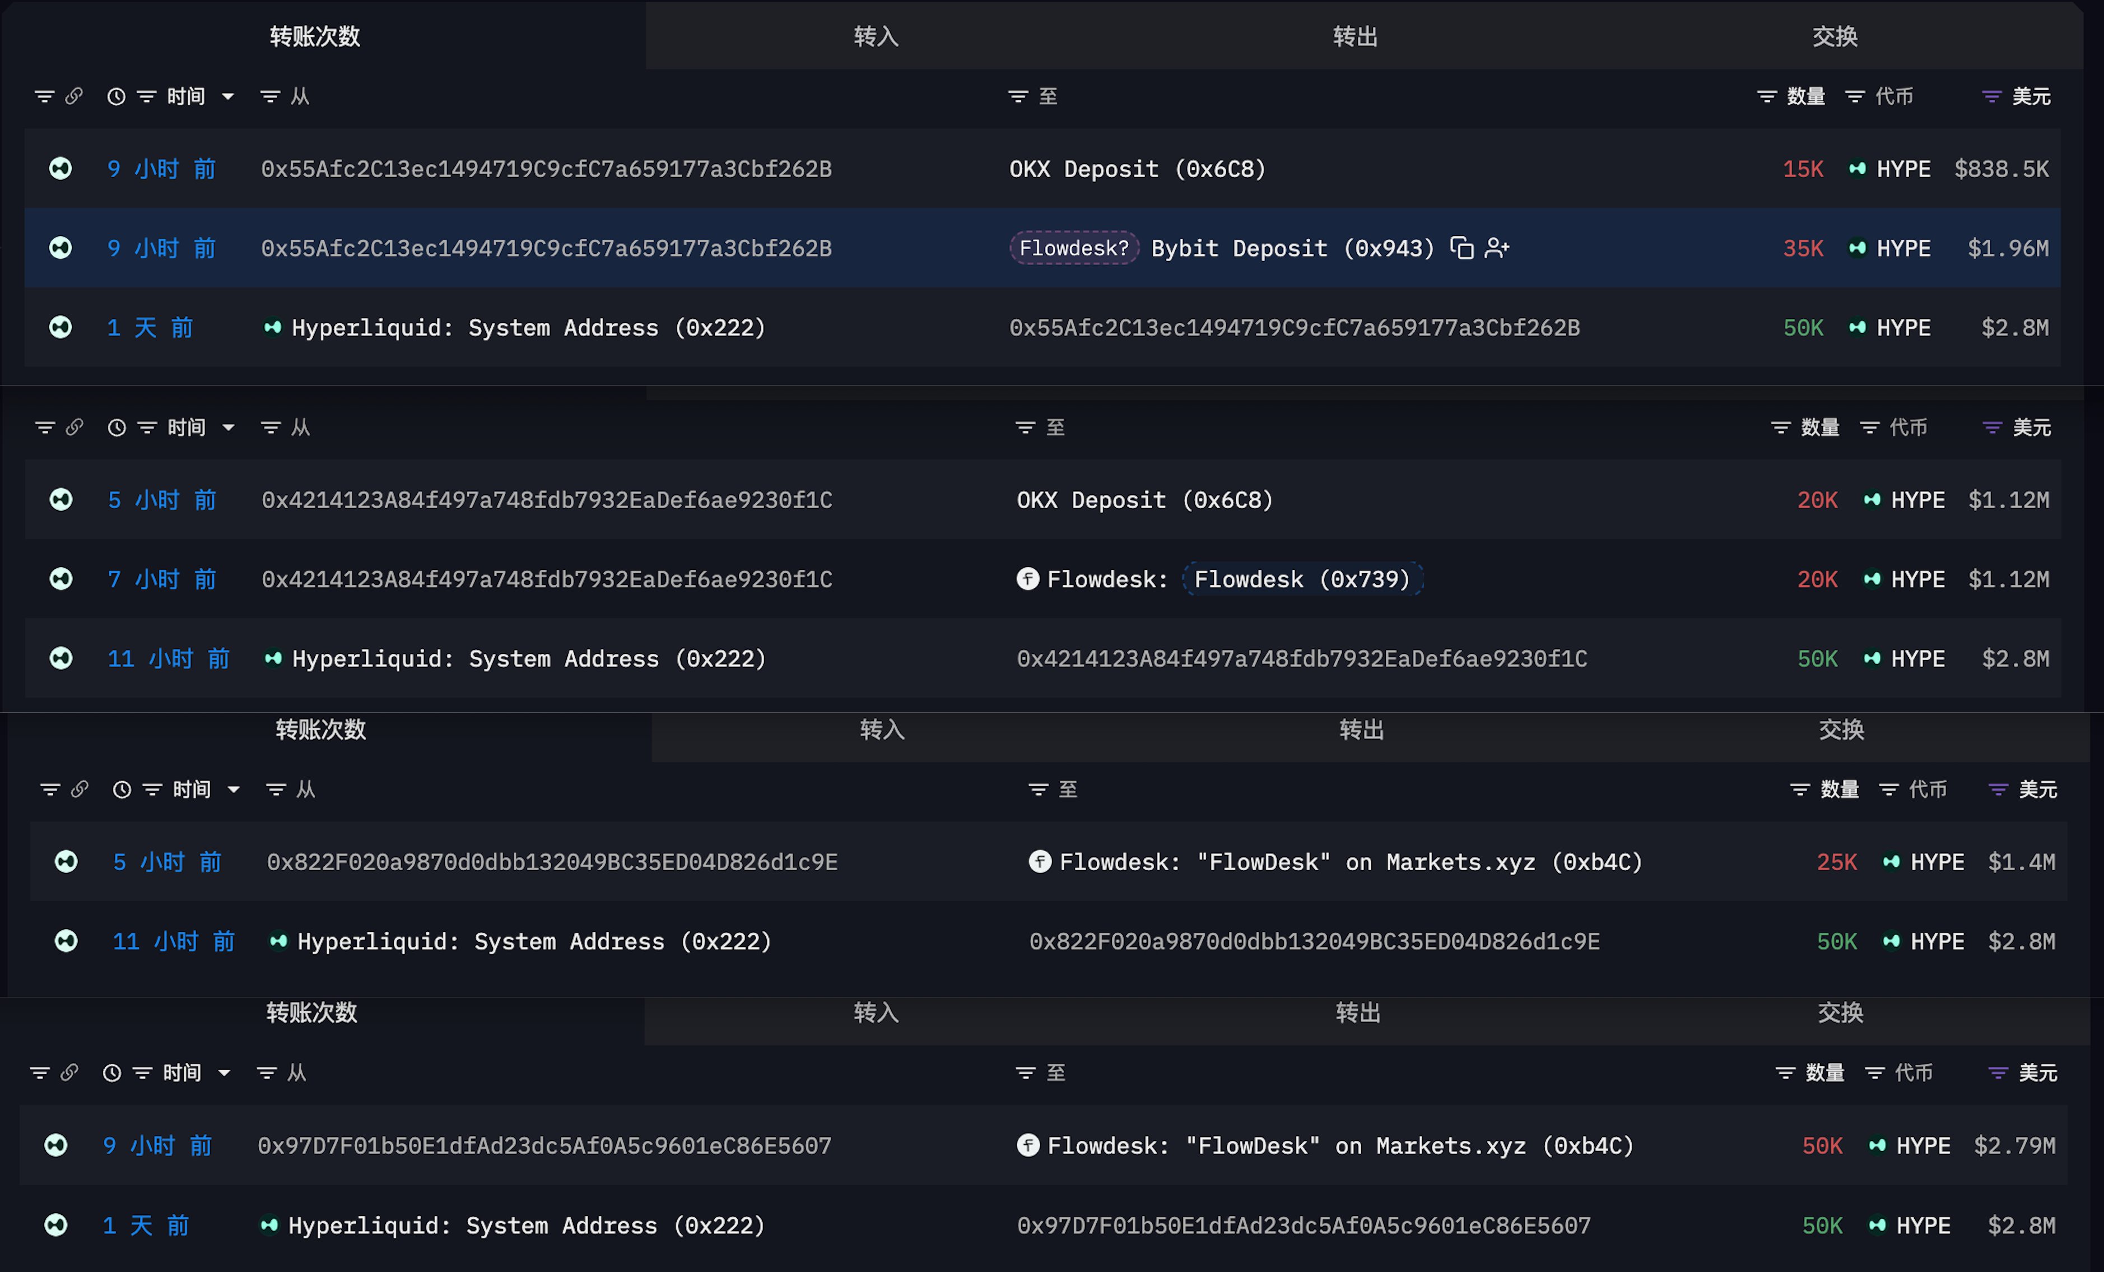Screen dimensions: 2104x1272
Task: Click the Flowdesk logo in the 25K HYPE row
Action: coord(1040,861)
